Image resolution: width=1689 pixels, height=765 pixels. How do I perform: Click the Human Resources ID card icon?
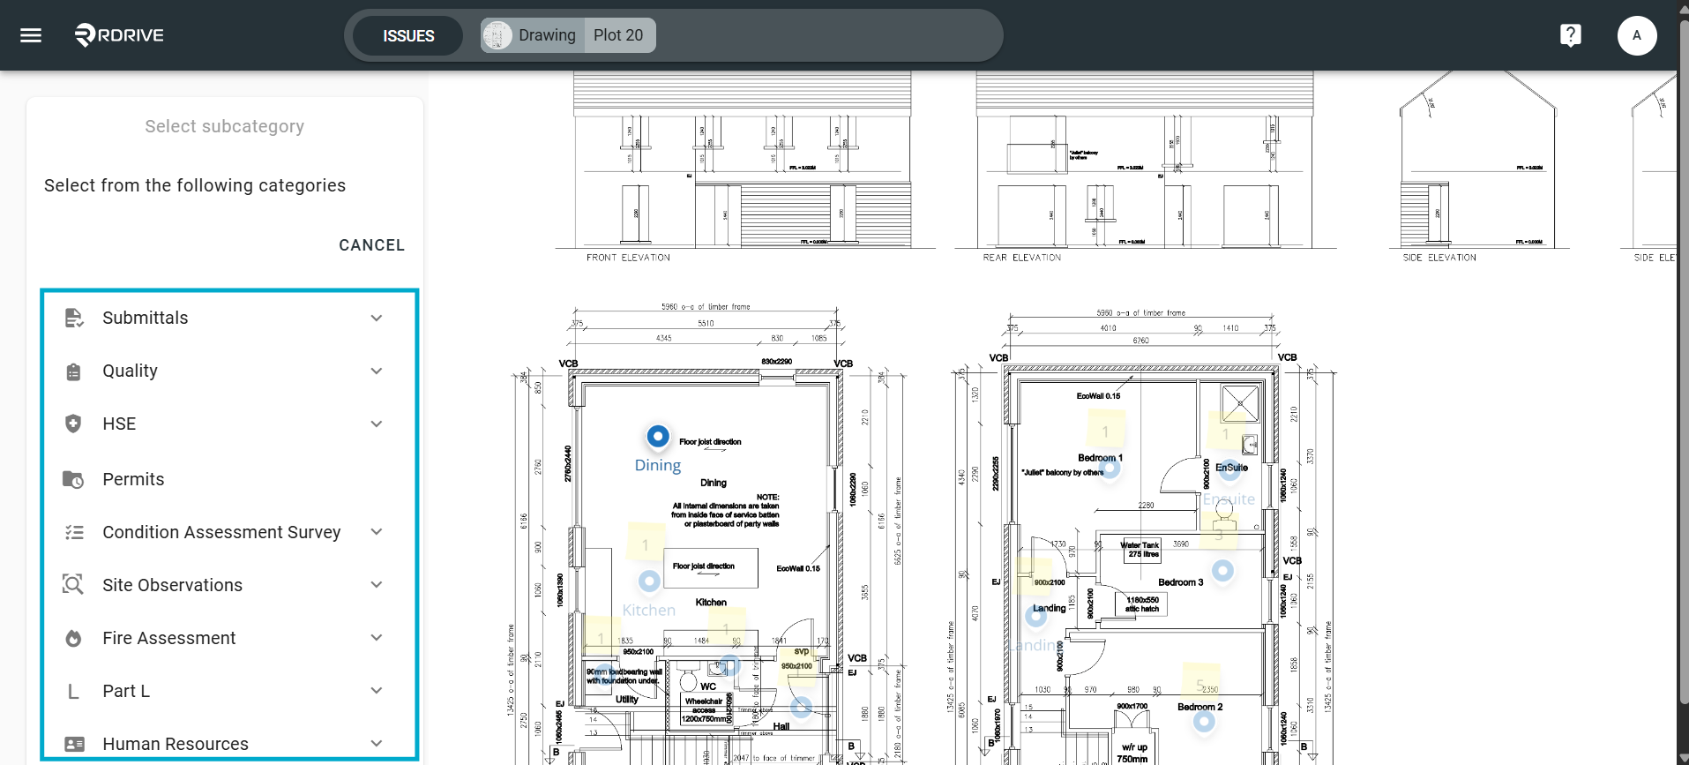click(x=74, y=744)
